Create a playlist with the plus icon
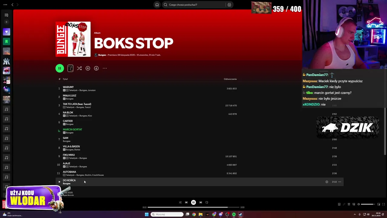The width and height of the screenshot is (387, 218). [6, 22]
